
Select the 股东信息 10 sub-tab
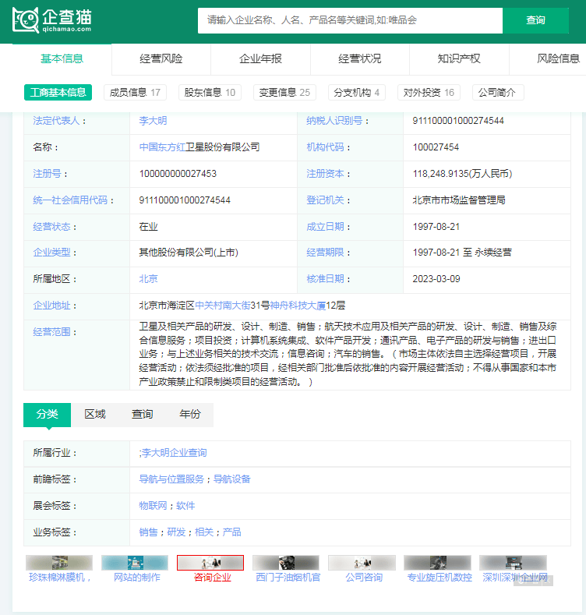210,93
